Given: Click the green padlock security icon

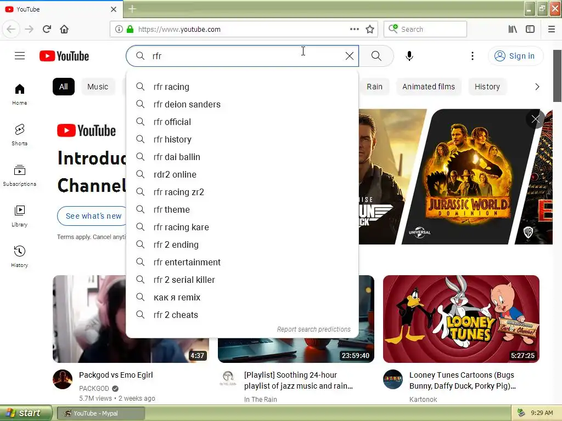Looking at the screenshot, I should (130, 30).
